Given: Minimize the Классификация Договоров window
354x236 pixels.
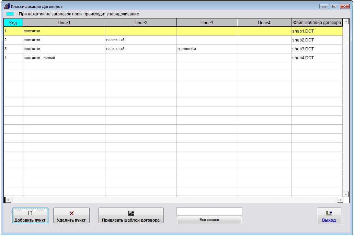Looking at the screenshot, I should coord(324,6).
